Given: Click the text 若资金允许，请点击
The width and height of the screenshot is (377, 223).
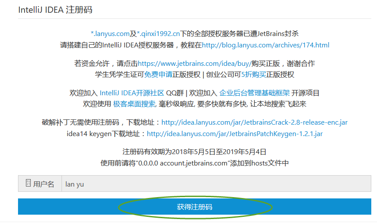Looking at the screenshot, I should click(x=106, y=64).
